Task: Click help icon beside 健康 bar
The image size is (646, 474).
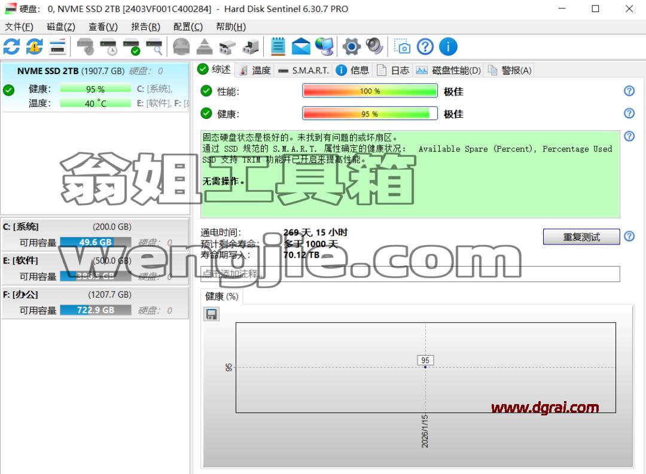Action: point(629,113)
